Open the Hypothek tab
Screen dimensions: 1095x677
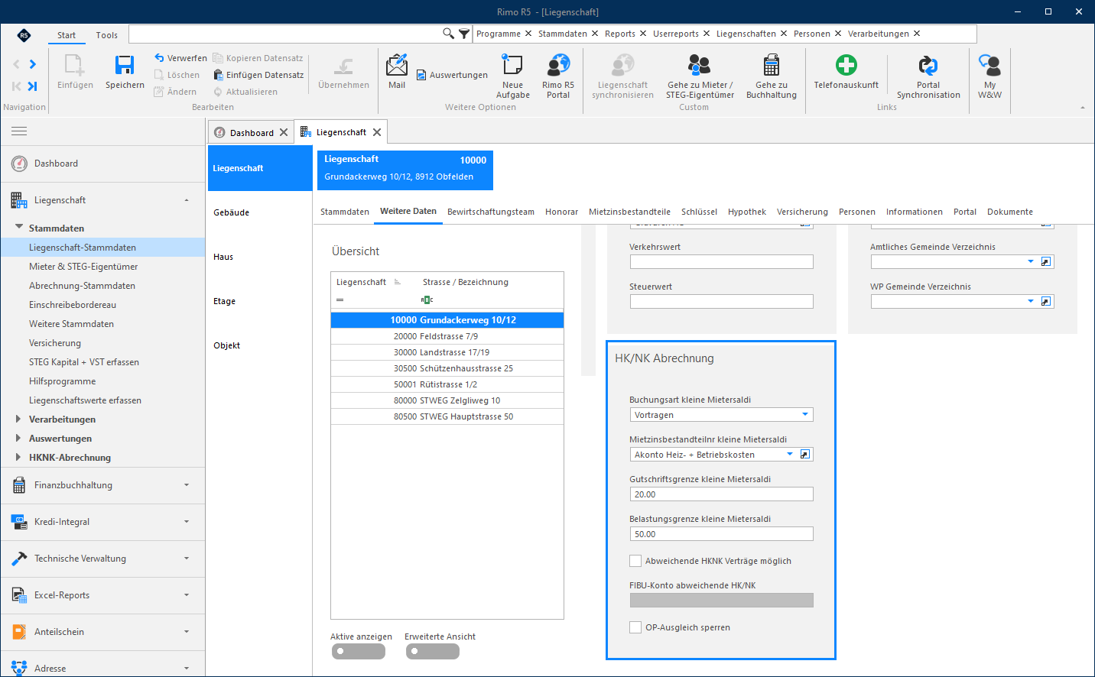point(747,212)
